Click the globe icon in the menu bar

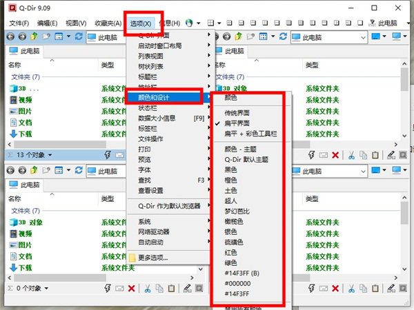click(x=191, y=23)
